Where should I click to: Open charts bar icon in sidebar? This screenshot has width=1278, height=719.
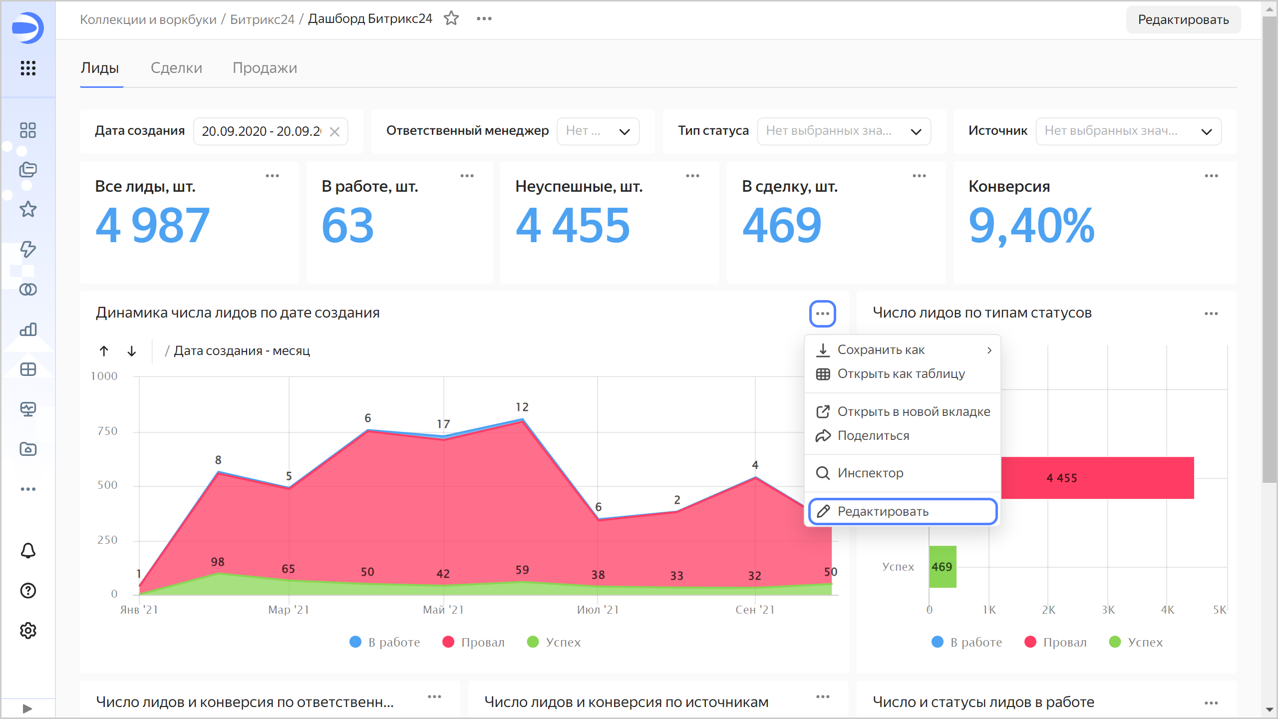28,330
